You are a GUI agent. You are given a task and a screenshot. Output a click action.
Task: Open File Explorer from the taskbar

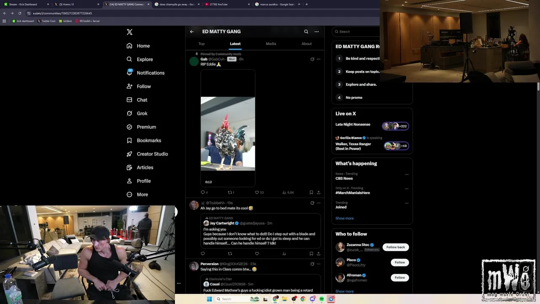[284, 299]
